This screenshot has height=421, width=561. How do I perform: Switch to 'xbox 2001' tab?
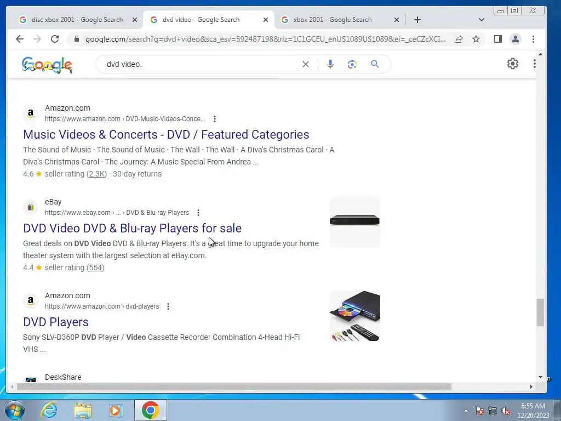pyautogui.click(x=339, y=20)
